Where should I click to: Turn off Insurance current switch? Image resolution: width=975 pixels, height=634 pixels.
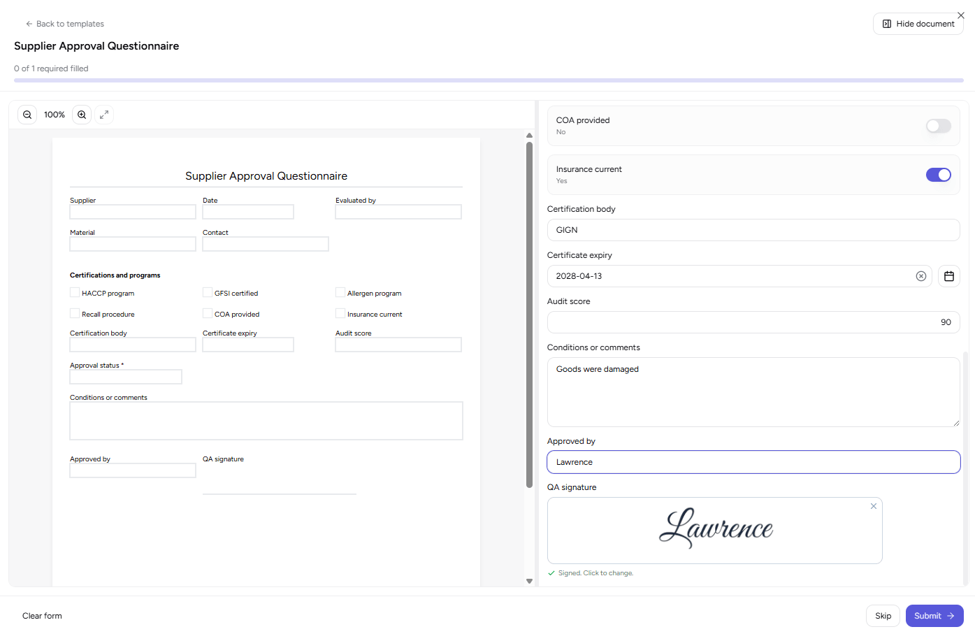point(939,175)
